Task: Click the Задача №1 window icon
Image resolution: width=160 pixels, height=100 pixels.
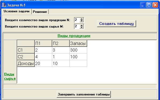Action: coord(4,5)
